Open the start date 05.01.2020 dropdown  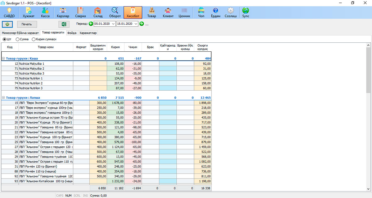click(x=113, y=24)
